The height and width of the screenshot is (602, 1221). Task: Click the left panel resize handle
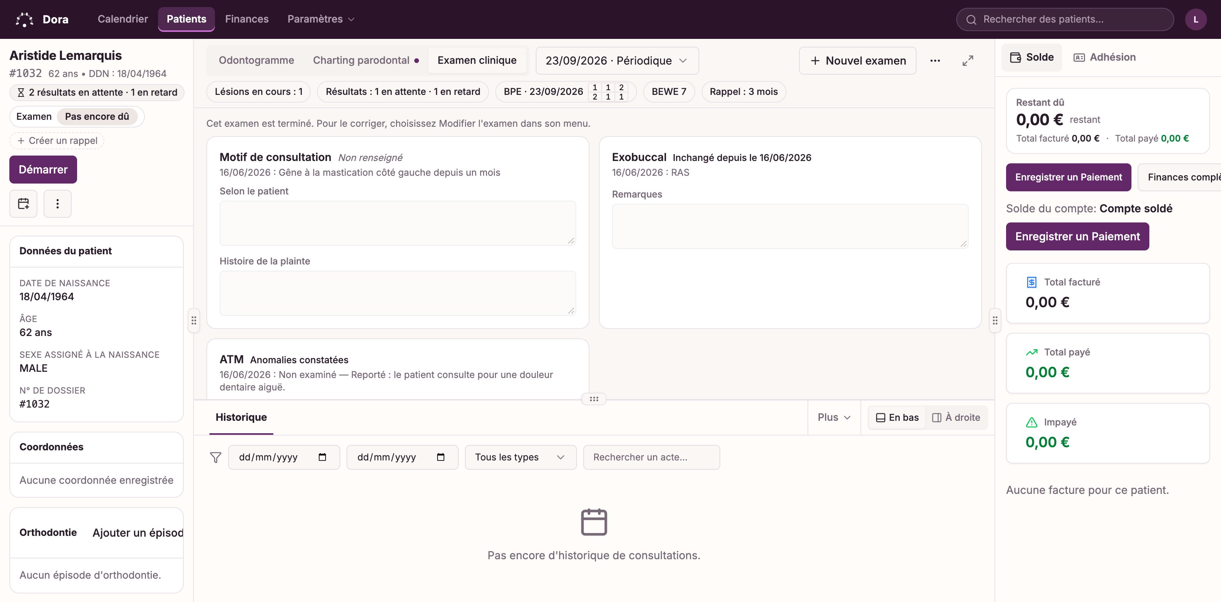tap(194, 320)
